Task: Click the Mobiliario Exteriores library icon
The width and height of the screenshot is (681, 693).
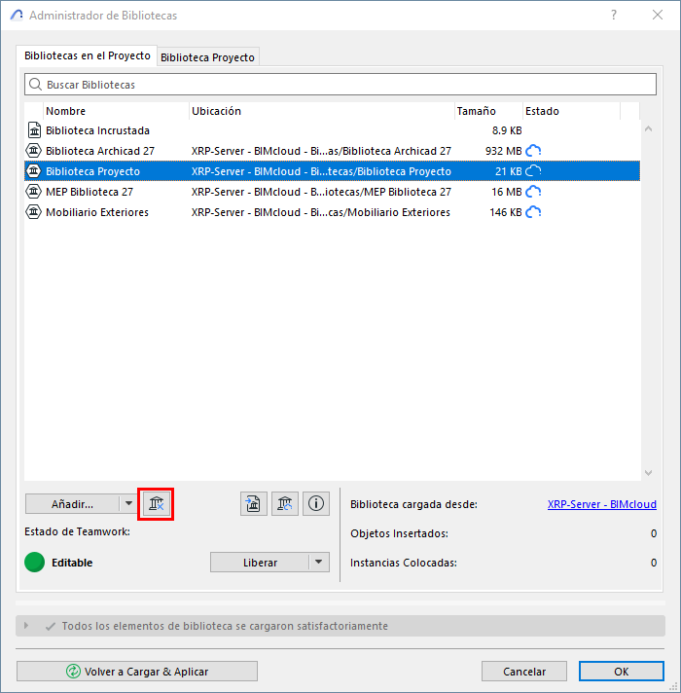Action: (34, 212)
